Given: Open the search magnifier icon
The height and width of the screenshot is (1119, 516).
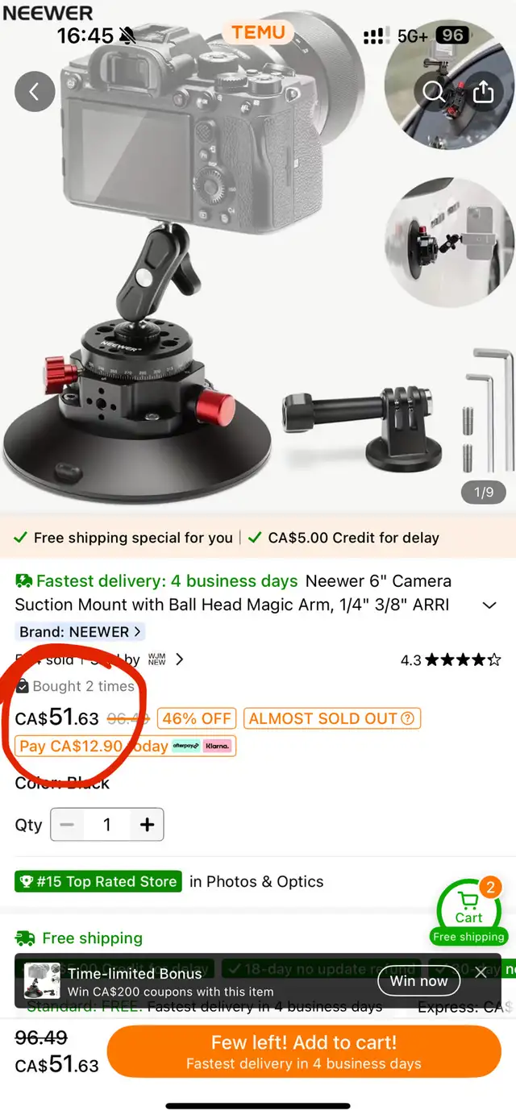Looking at the screenshot, I should (434, 92).
